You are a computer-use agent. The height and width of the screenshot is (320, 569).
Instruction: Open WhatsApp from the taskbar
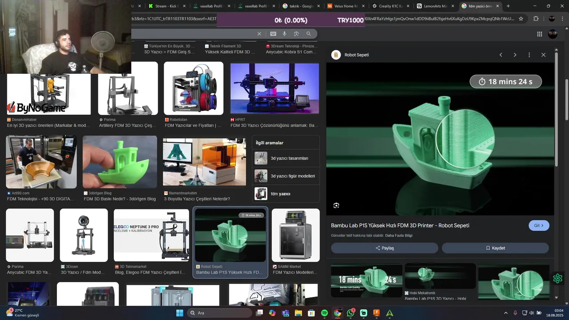click(x=351, y=313)
